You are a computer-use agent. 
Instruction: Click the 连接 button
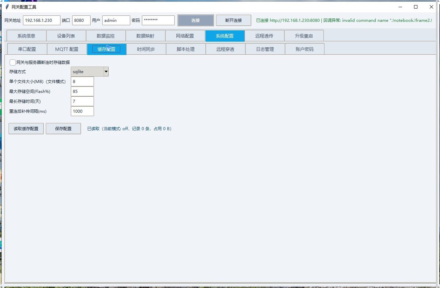(x=196, y=20)
